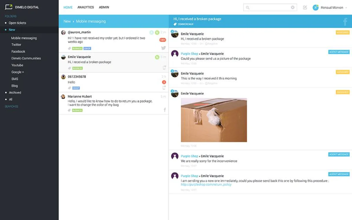Click the ESHOP tag on @aurore_martin's ticket
Image resolution: width=352 pixels, height=220 pixels.
click(x=87, y=48)
